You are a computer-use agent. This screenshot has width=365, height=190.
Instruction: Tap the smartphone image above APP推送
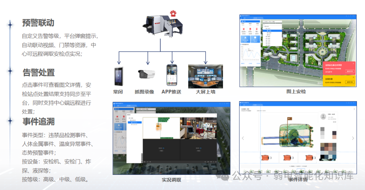coord(172,75)
